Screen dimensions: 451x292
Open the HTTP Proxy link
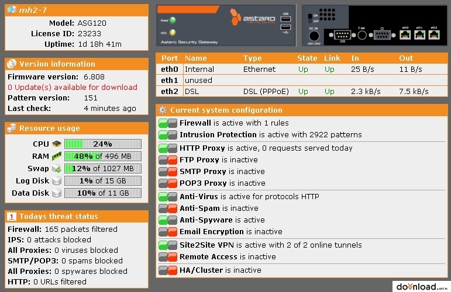tap(202, 148)
